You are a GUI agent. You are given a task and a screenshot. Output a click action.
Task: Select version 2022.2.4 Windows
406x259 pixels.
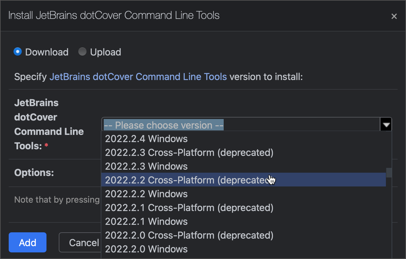[x=146, y=138]
